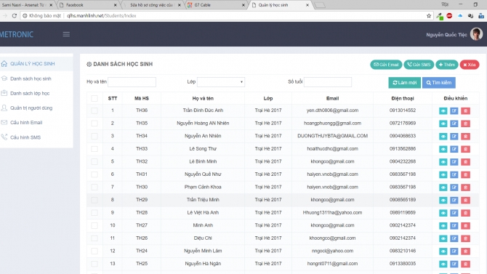Go to Danh sách học sinh
The image size is (487, 274).
pos(31,78)
